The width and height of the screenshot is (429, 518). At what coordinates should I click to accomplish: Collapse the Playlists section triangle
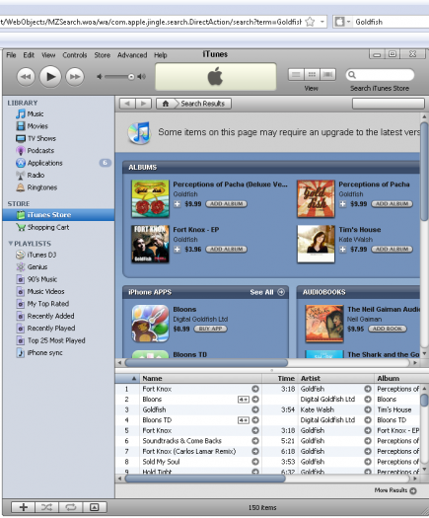tap(11, 244)
